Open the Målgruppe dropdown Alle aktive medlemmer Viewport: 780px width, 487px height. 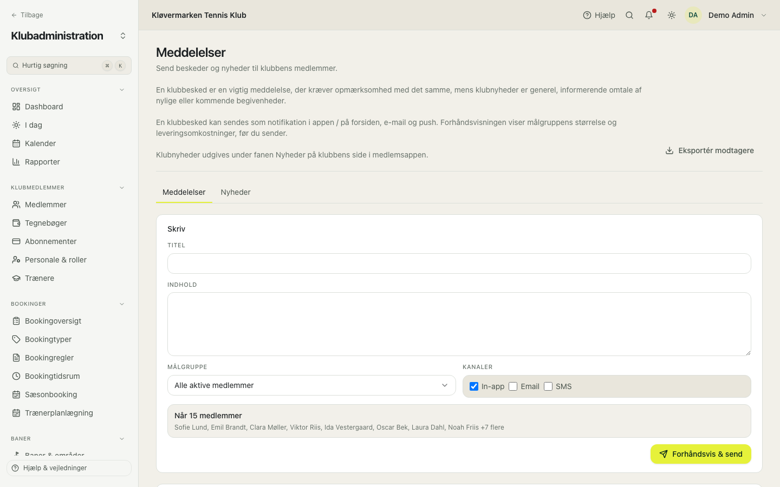[311, 385]
